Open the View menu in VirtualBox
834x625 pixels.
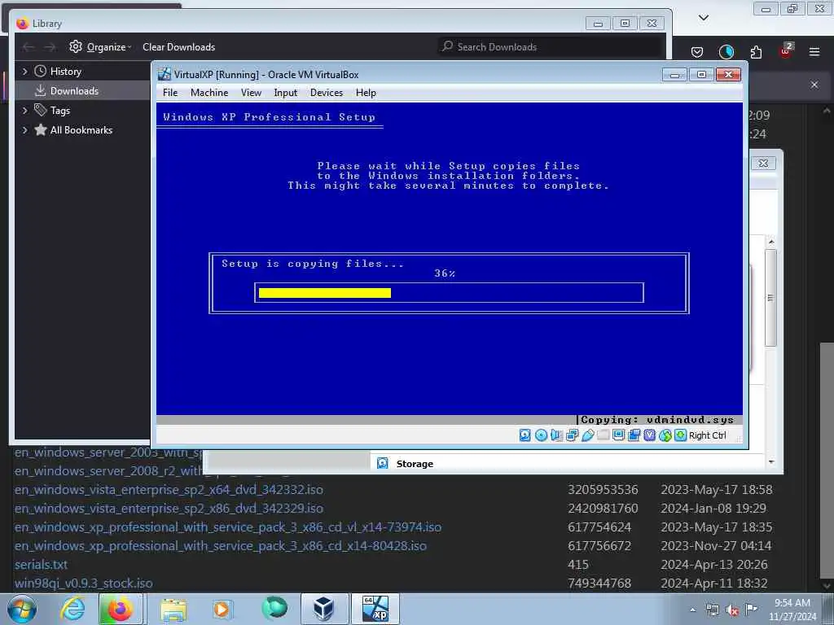(x=251, y=93)
